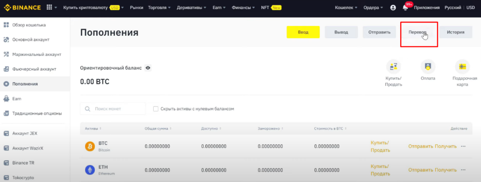Click Купить/Продать link in BTC row

[380, 146]
